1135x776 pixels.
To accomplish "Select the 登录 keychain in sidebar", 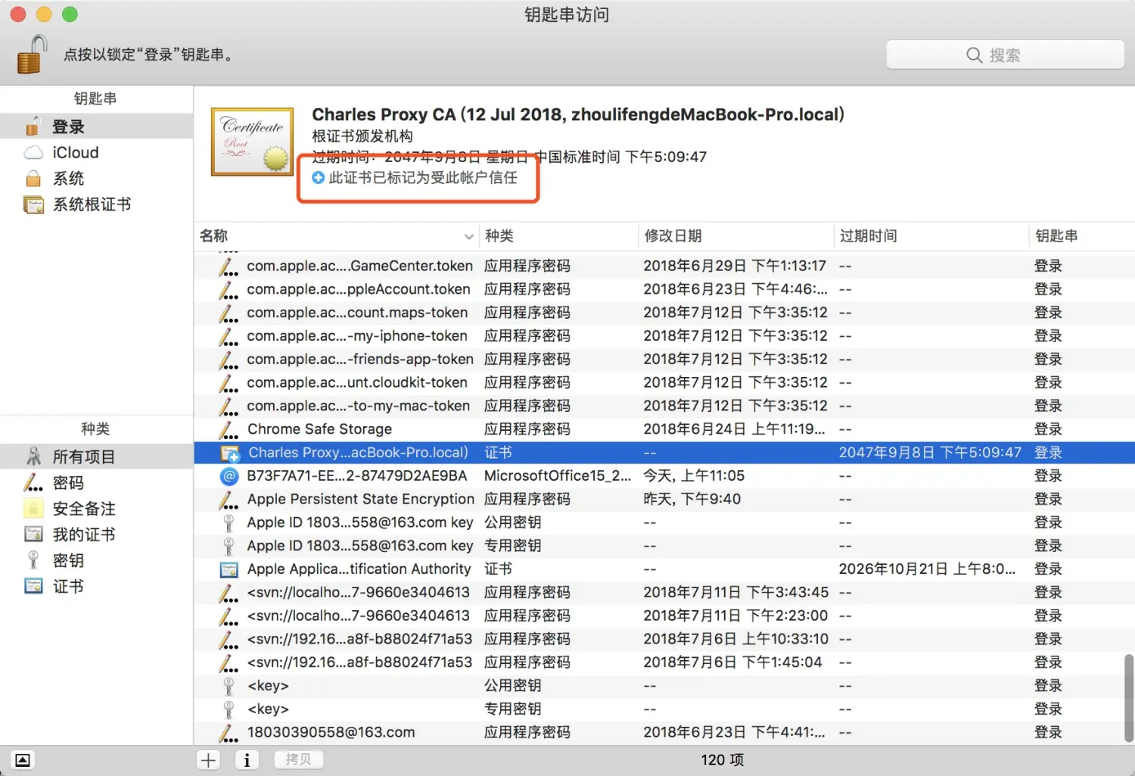I will point(96,126).
